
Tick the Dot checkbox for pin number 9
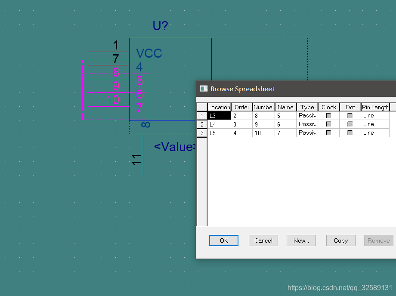coord(350,124)
